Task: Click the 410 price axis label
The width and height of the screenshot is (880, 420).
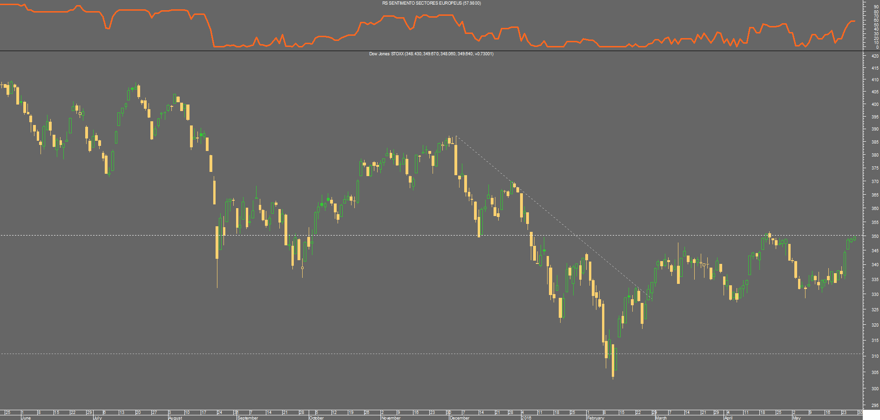Action: coord(875,80)
